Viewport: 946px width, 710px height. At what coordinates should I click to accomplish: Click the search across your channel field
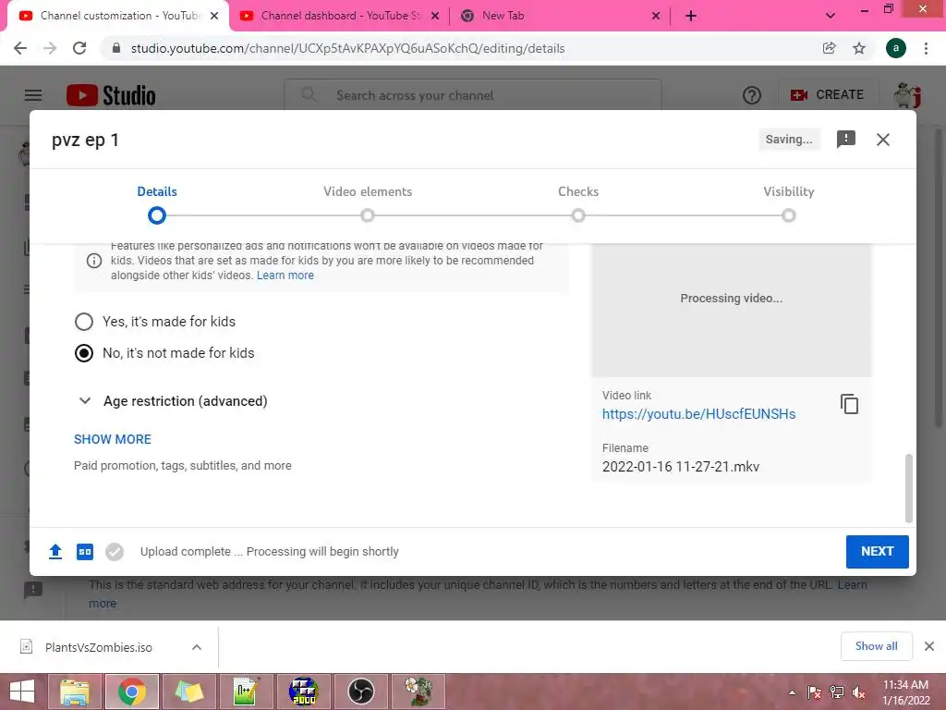(x=474, y=95)
